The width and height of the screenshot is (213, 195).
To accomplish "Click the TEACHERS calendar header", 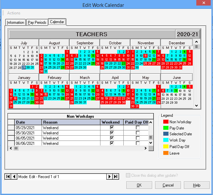I will point(92,34).
